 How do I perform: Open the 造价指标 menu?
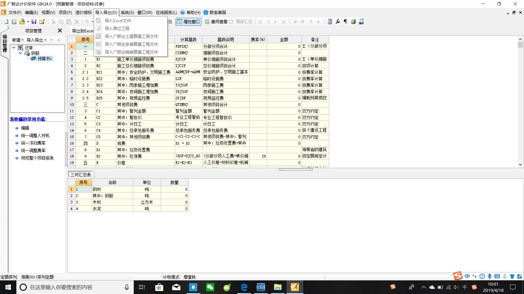pos(84,13)
